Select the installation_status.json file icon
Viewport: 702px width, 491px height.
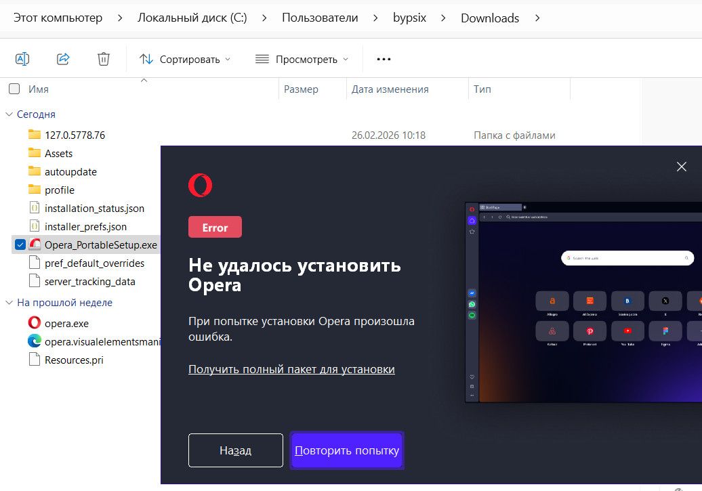tap(35, 208)
